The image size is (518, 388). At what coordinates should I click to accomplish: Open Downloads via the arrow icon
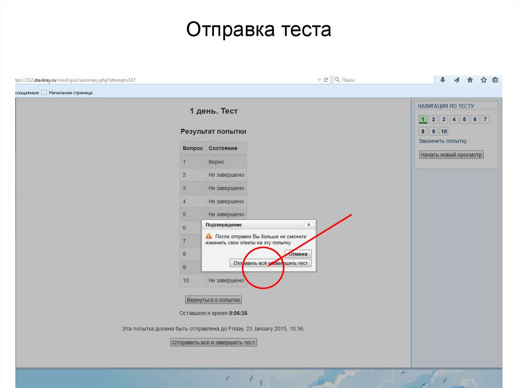[443, 79]
